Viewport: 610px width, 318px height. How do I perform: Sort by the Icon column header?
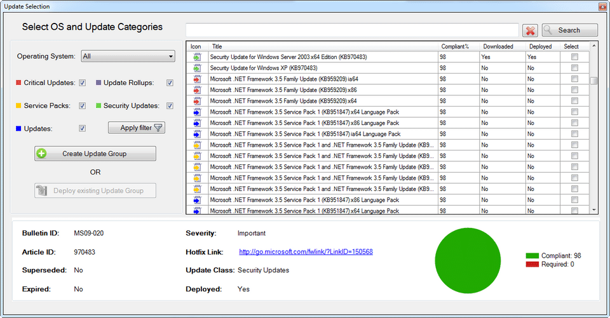click(197, 46)
